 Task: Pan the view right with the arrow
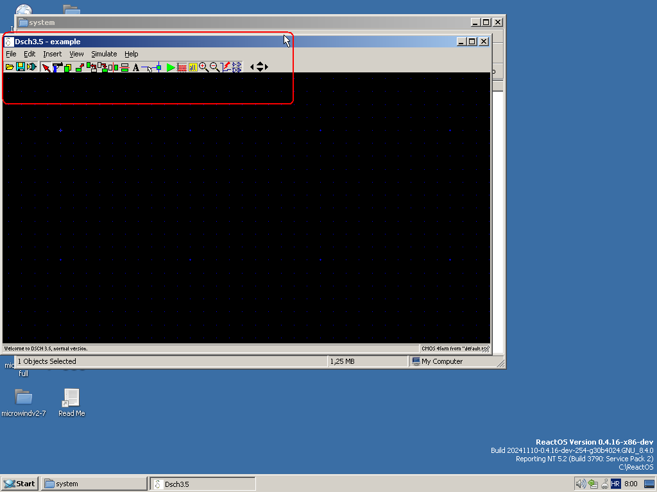pos(266,67)
